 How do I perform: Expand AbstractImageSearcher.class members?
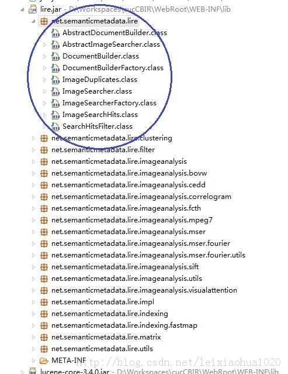[44, 44]
